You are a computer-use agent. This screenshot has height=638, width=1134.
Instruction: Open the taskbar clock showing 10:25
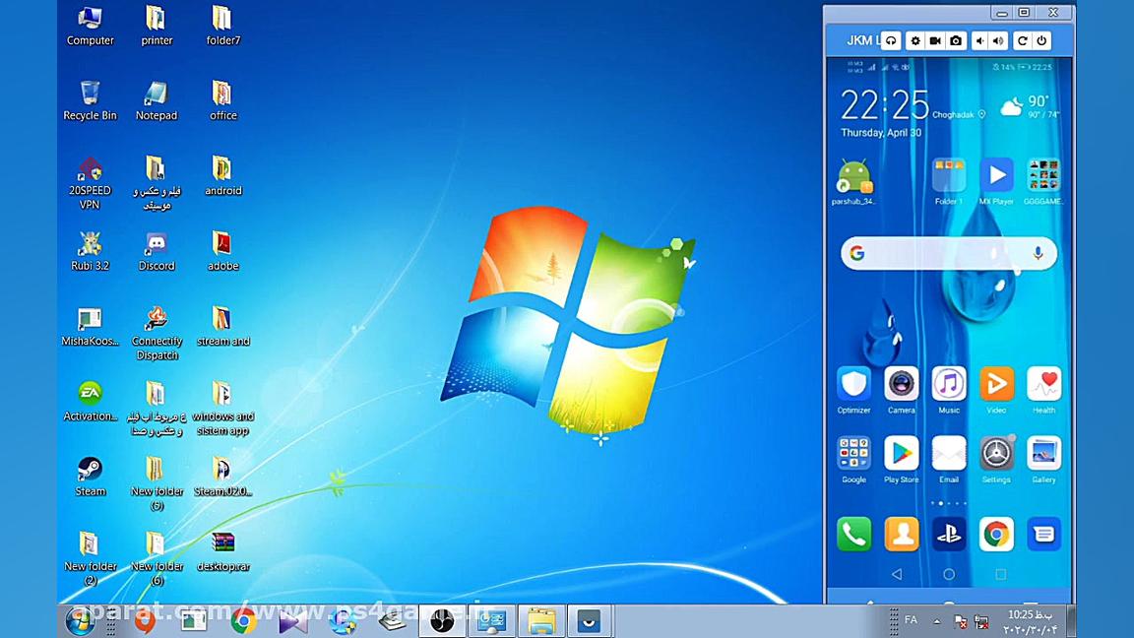coord(1031,622)
